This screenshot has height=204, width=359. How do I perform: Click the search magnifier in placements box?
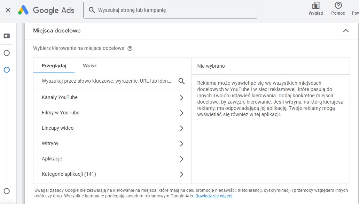click(x=181, y=81)
